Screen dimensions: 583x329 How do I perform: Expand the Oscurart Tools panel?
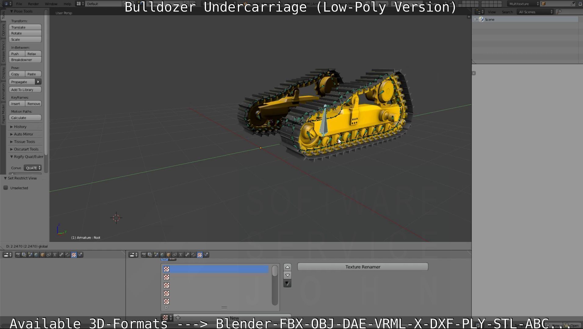point(12,149)
